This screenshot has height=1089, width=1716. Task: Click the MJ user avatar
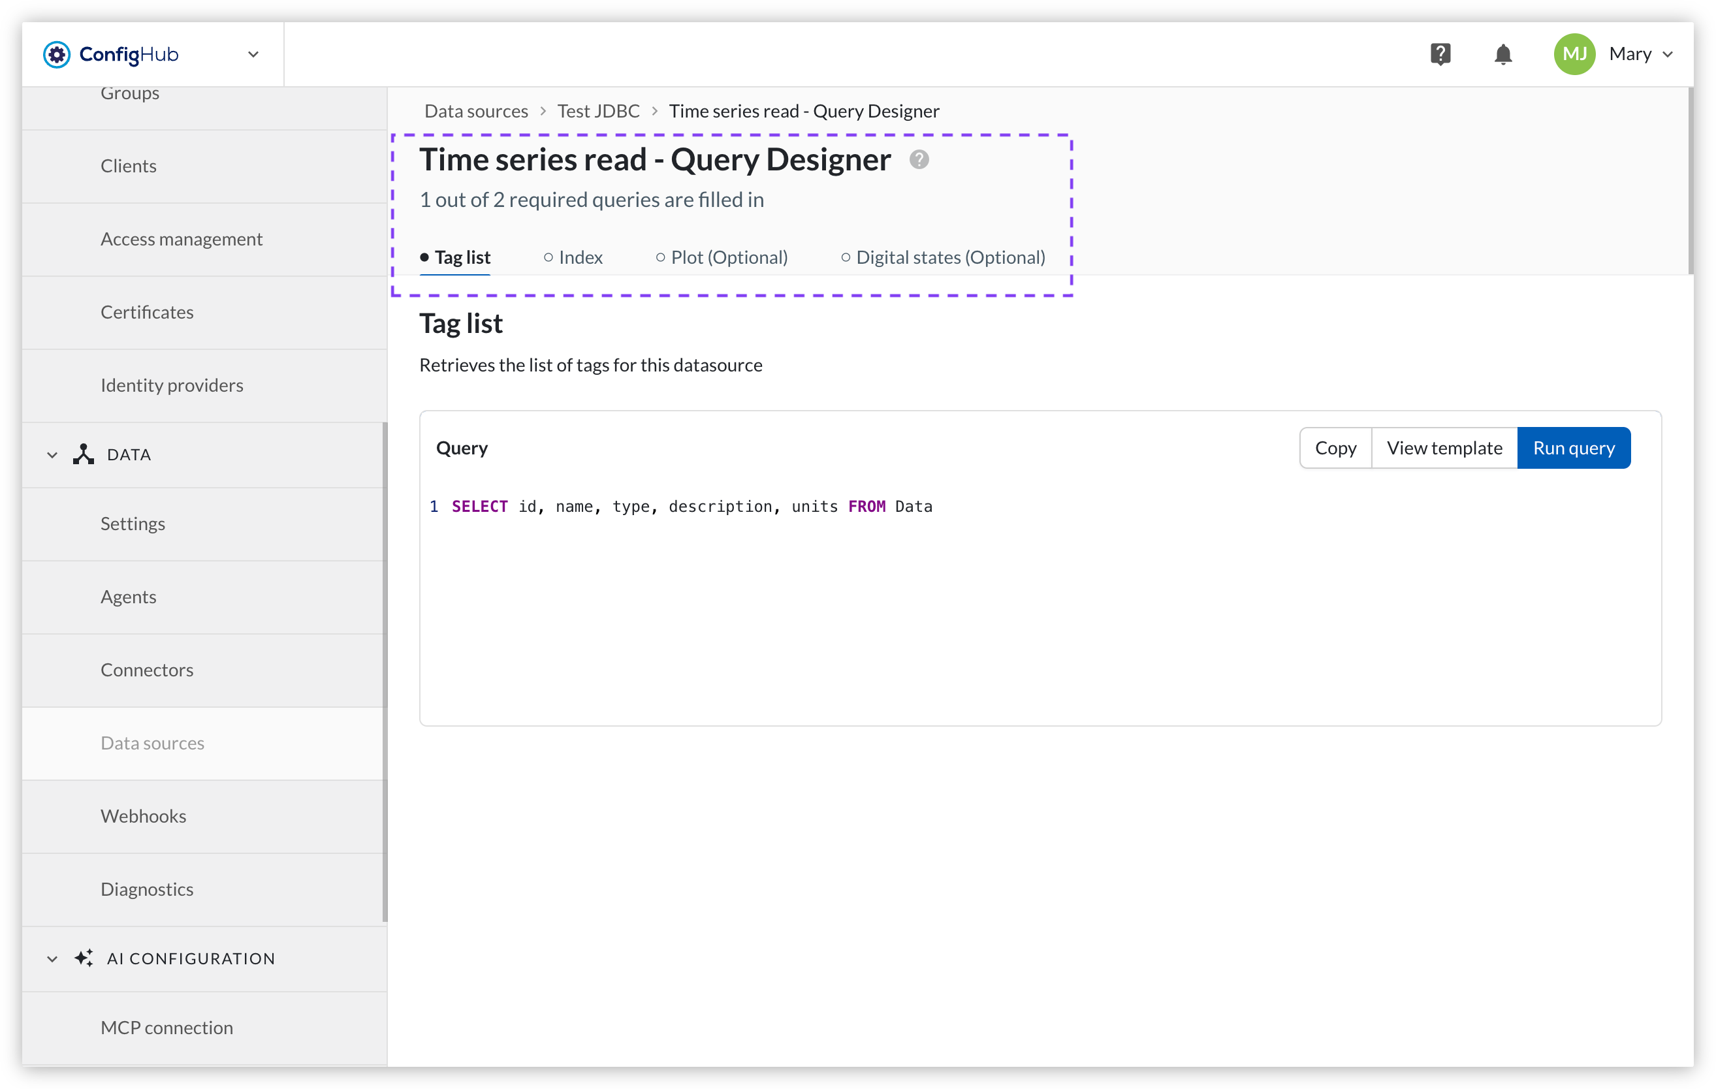pos(1574,54)
